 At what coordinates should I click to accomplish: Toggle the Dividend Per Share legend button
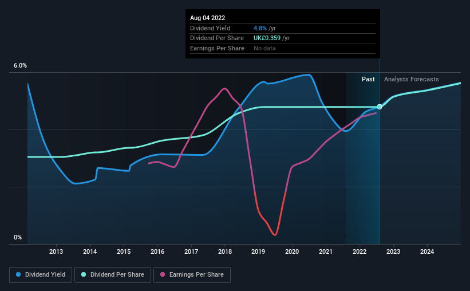113,275
